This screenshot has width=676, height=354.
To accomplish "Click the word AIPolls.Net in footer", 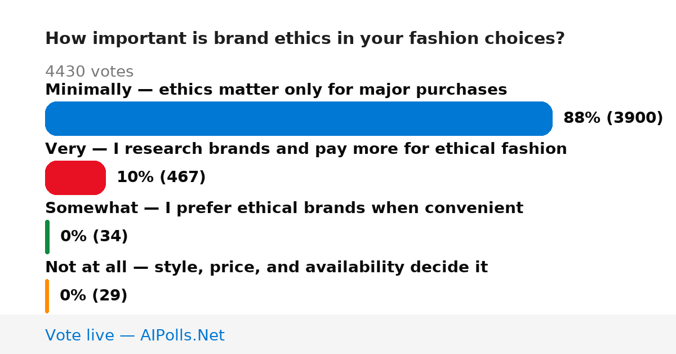I will click(182, 335).
